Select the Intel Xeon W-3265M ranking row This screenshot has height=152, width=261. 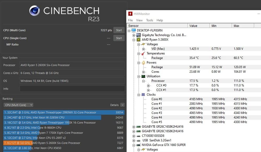[x=64, y=117]
